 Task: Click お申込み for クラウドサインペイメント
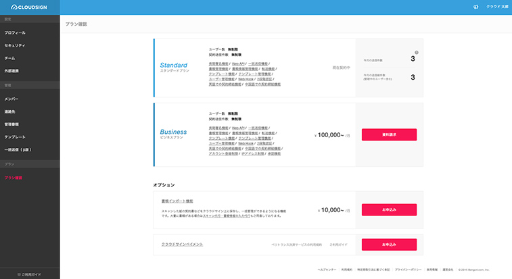click(x=389, y=244)
